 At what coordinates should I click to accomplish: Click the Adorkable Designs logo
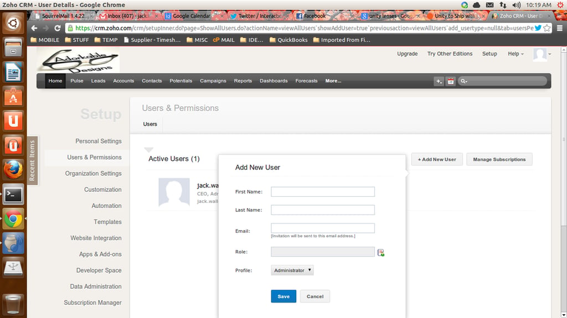[x=78, y=60]
